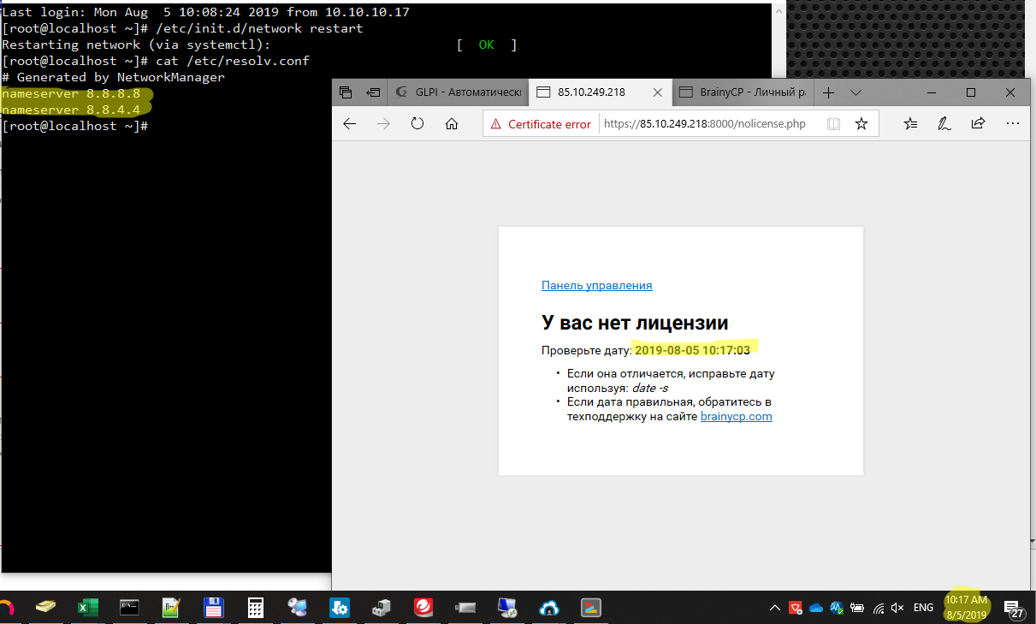Open the Favorites hub in Edge

click(909, 123)
